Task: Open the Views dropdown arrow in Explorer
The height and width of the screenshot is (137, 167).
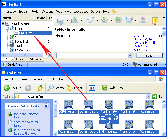Action: click(x=96, y=88)
